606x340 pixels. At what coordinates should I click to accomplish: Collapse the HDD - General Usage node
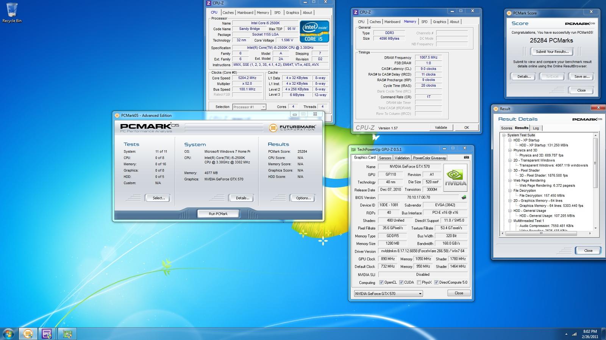pos(510,211)
